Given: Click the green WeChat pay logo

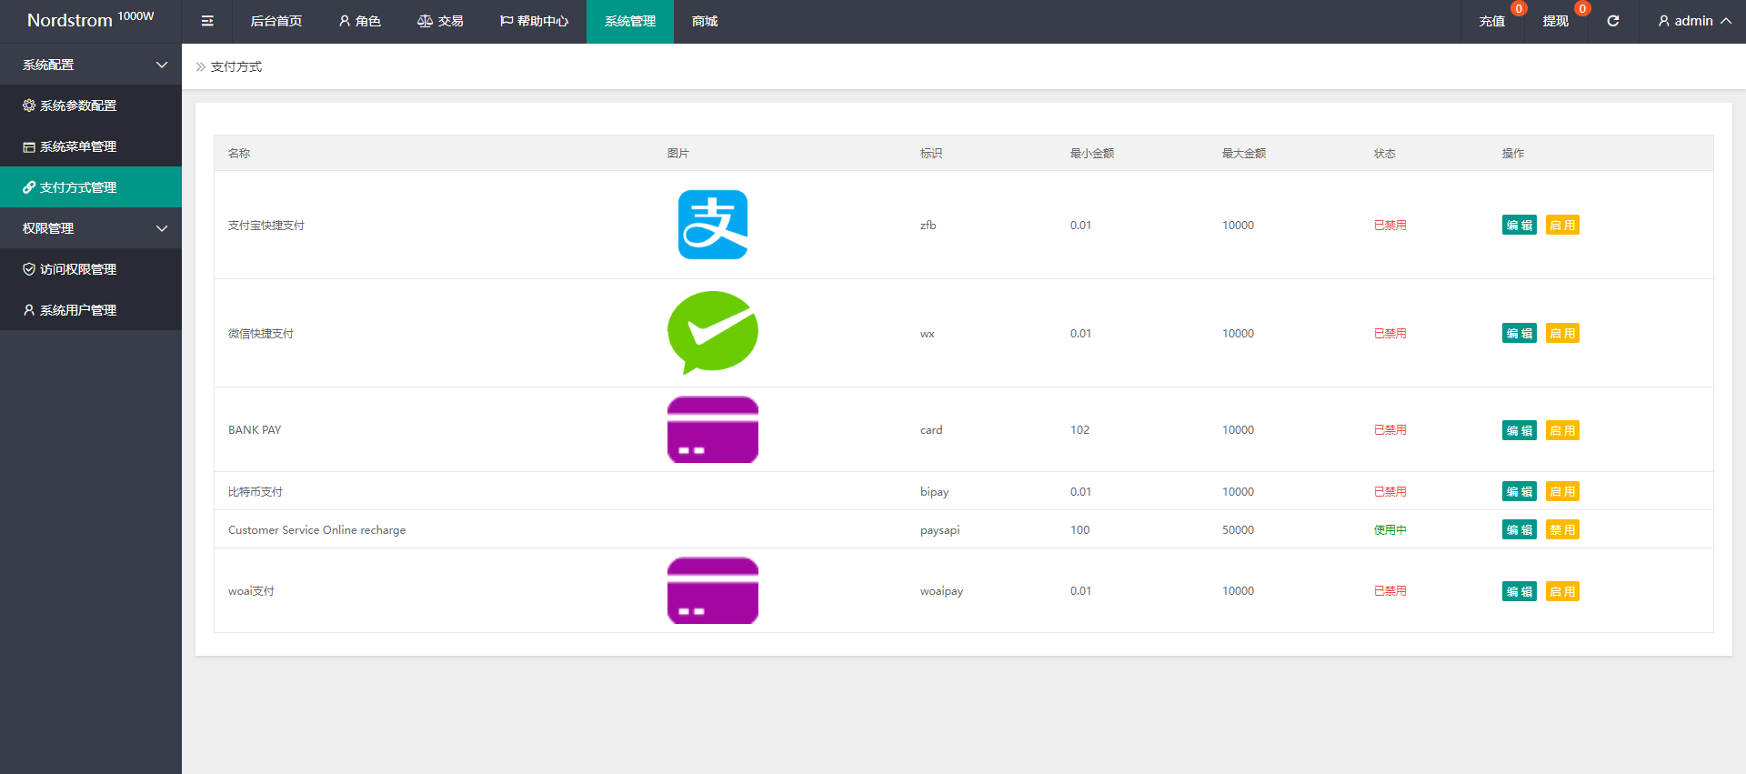Looking at the screenshot, I should (x=712, y=332).
